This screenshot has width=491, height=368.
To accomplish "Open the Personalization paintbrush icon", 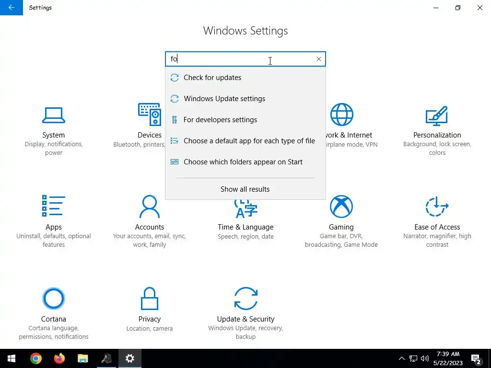I will pyautogui.click(x=437, y=115).
